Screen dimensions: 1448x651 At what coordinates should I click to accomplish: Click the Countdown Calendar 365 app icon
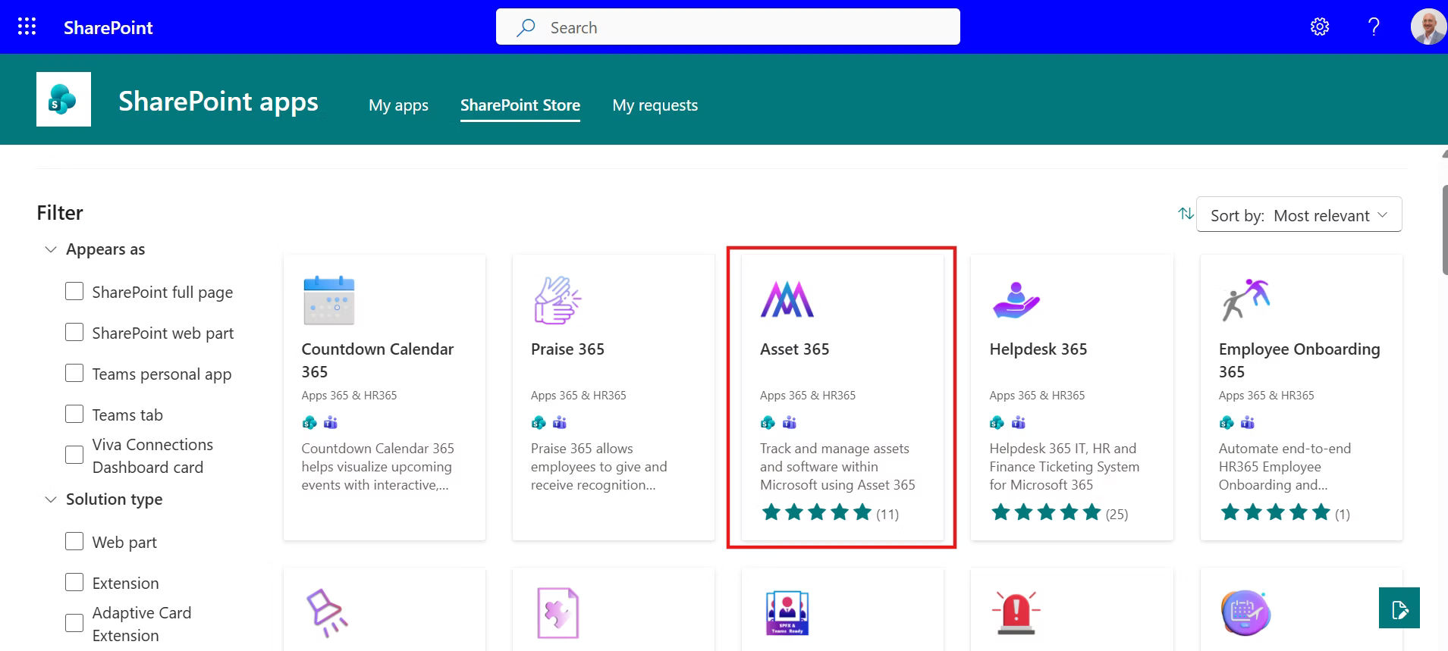[329, 300]
